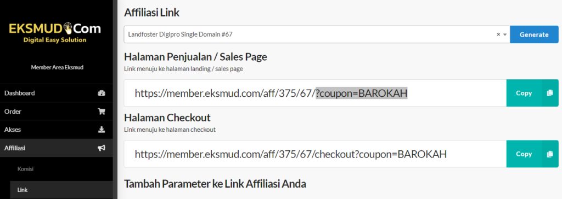
Task: Click the Akses download icon
Action: 102,130
